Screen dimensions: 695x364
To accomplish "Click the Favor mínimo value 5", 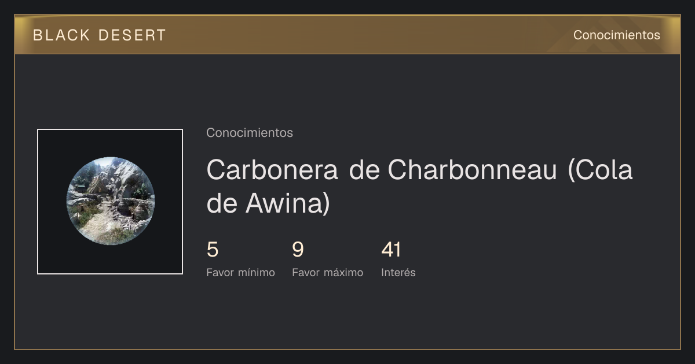I will pos(213,250).
